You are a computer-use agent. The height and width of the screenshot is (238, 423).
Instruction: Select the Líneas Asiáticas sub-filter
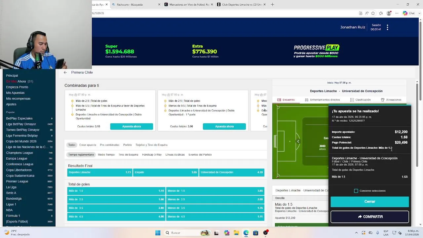[175, 155]
